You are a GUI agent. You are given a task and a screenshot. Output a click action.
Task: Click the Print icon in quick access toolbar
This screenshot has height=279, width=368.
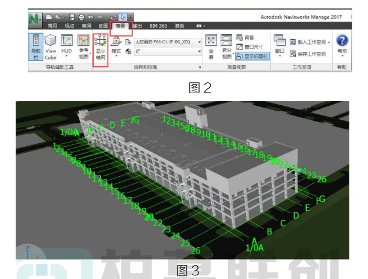81,17
